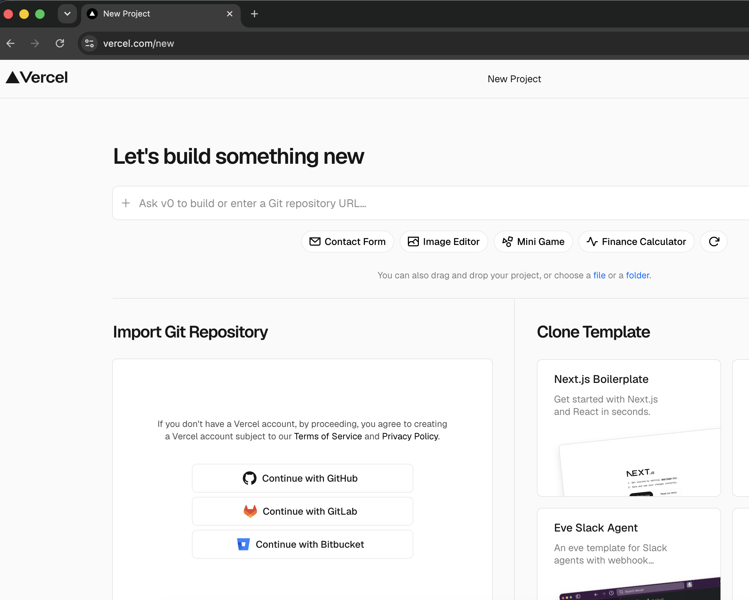Click the macOS green fullscreen window button
Screen dimensions: 749x600
click(x=40, y=14)
